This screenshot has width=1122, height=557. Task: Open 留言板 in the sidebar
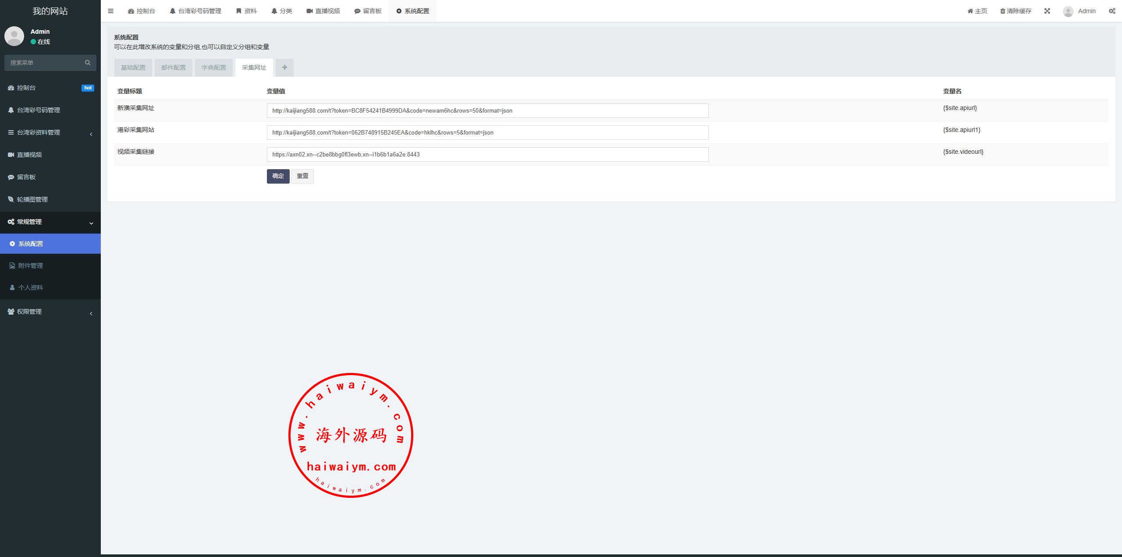tap(26, 177)
